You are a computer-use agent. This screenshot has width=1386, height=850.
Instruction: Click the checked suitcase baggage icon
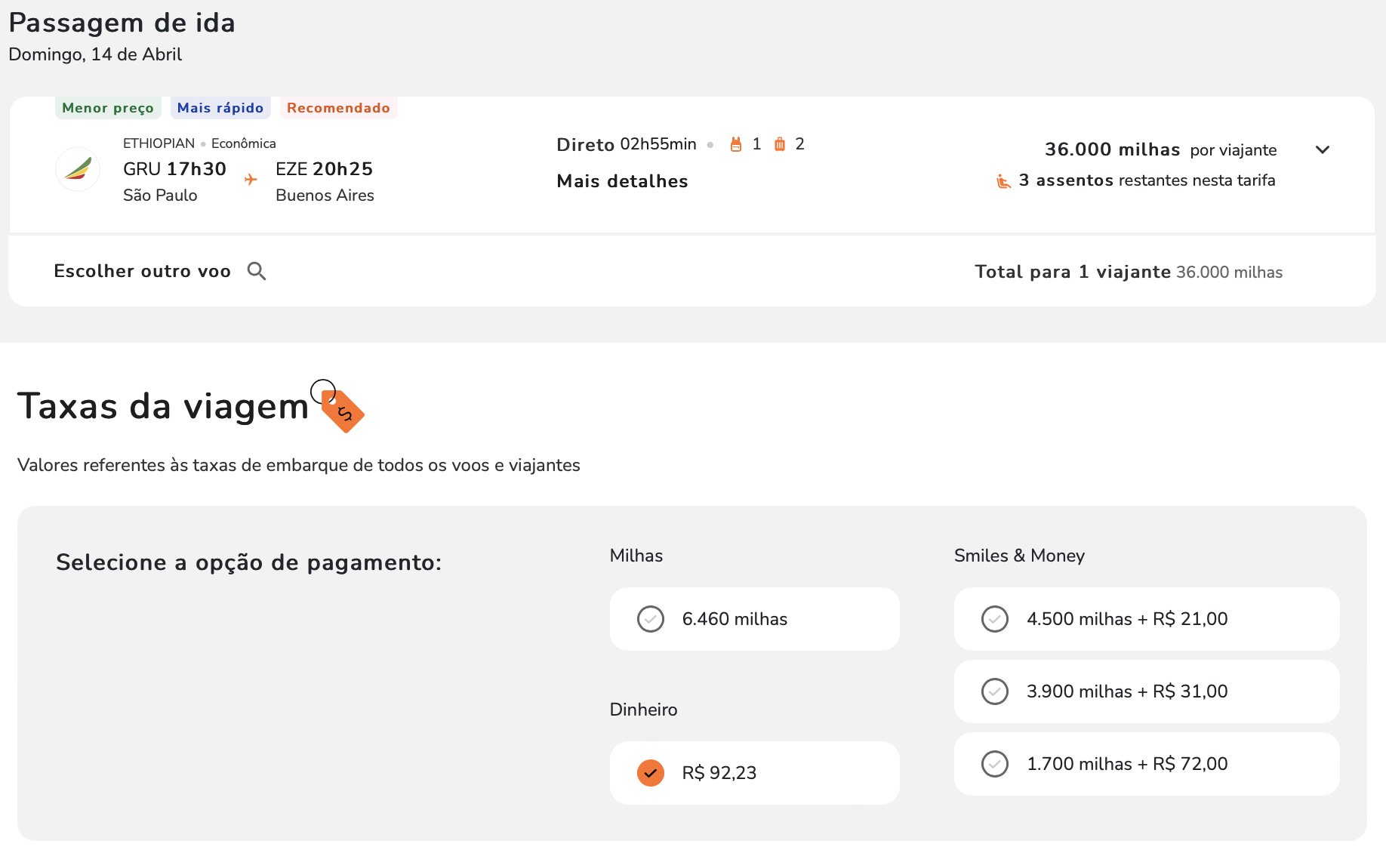pyautogui.click(x=780, y=144)
